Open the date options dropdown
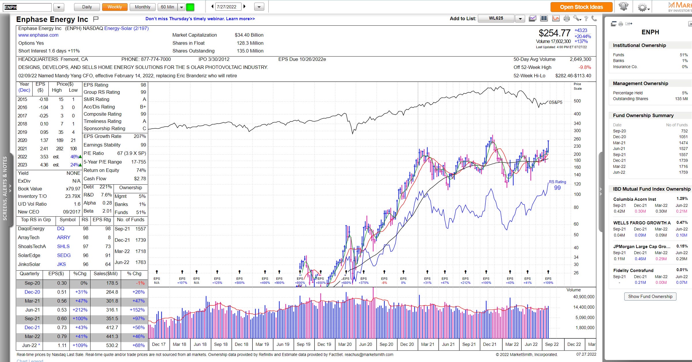Viewport: 692px width, 362px height. coord(259,7)
